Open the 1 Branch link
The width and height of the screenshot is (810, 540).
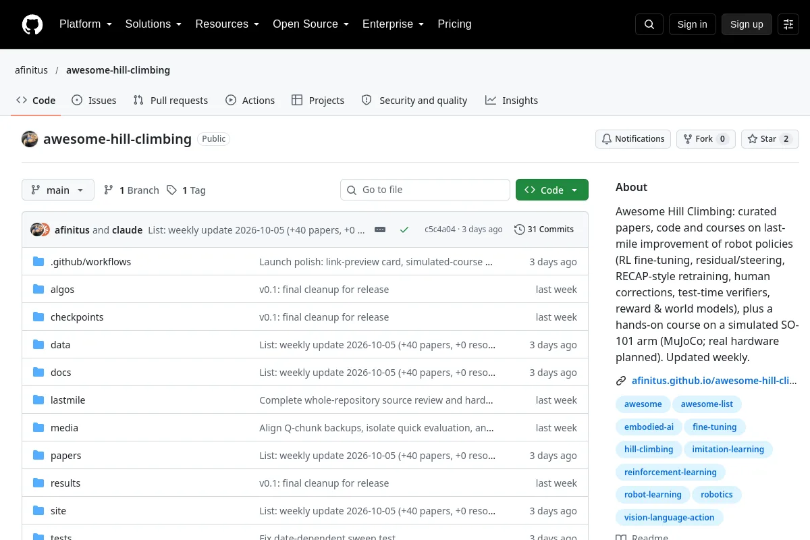tap(132, 190)
